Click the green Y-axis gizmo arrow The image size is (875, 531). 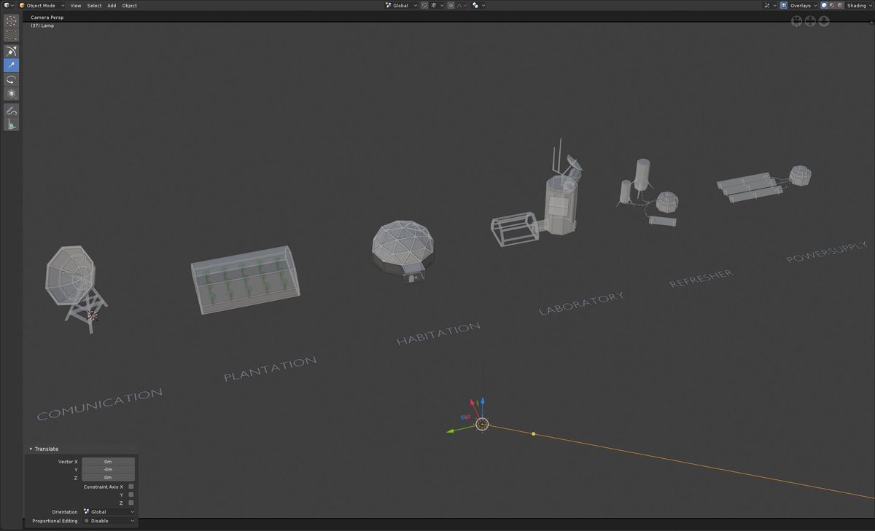click(x=451, y=430)
